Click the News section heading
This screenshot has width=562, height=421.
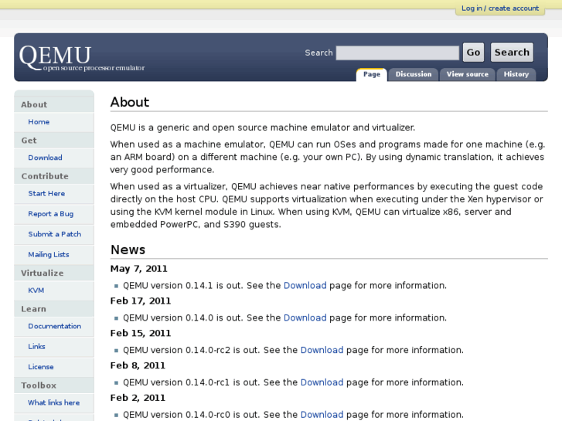coord(128,250)
